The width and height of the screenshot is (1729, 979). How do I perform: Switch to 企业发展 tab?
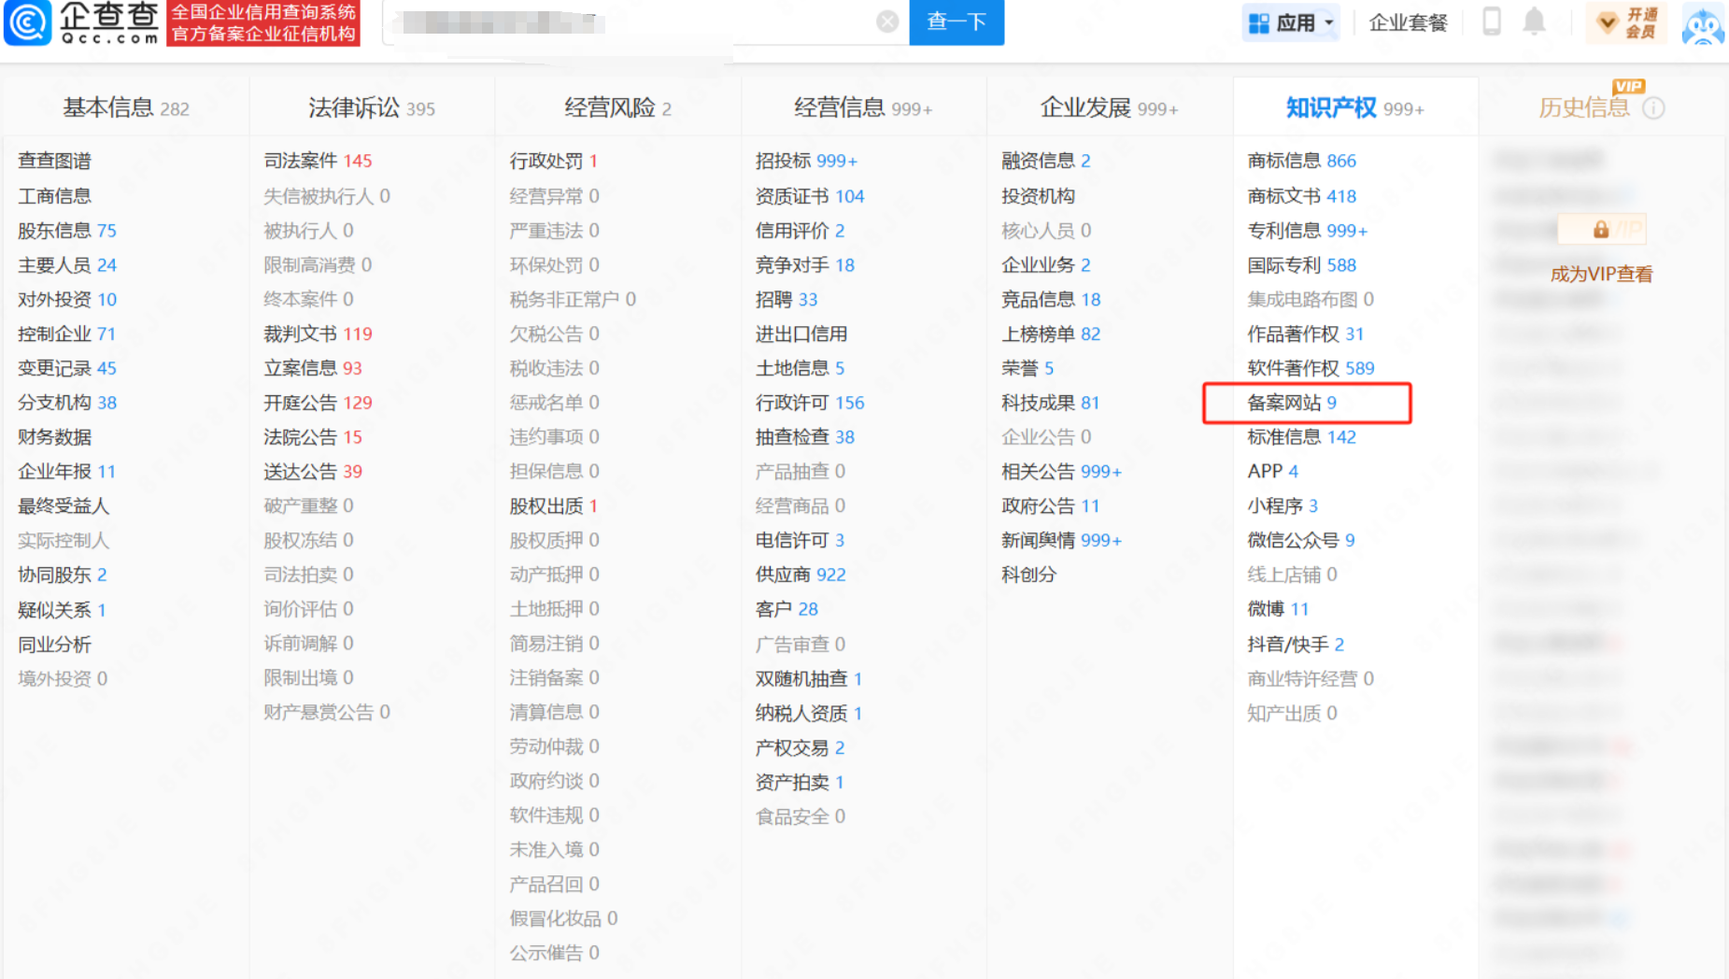(x=1109, y=108)
